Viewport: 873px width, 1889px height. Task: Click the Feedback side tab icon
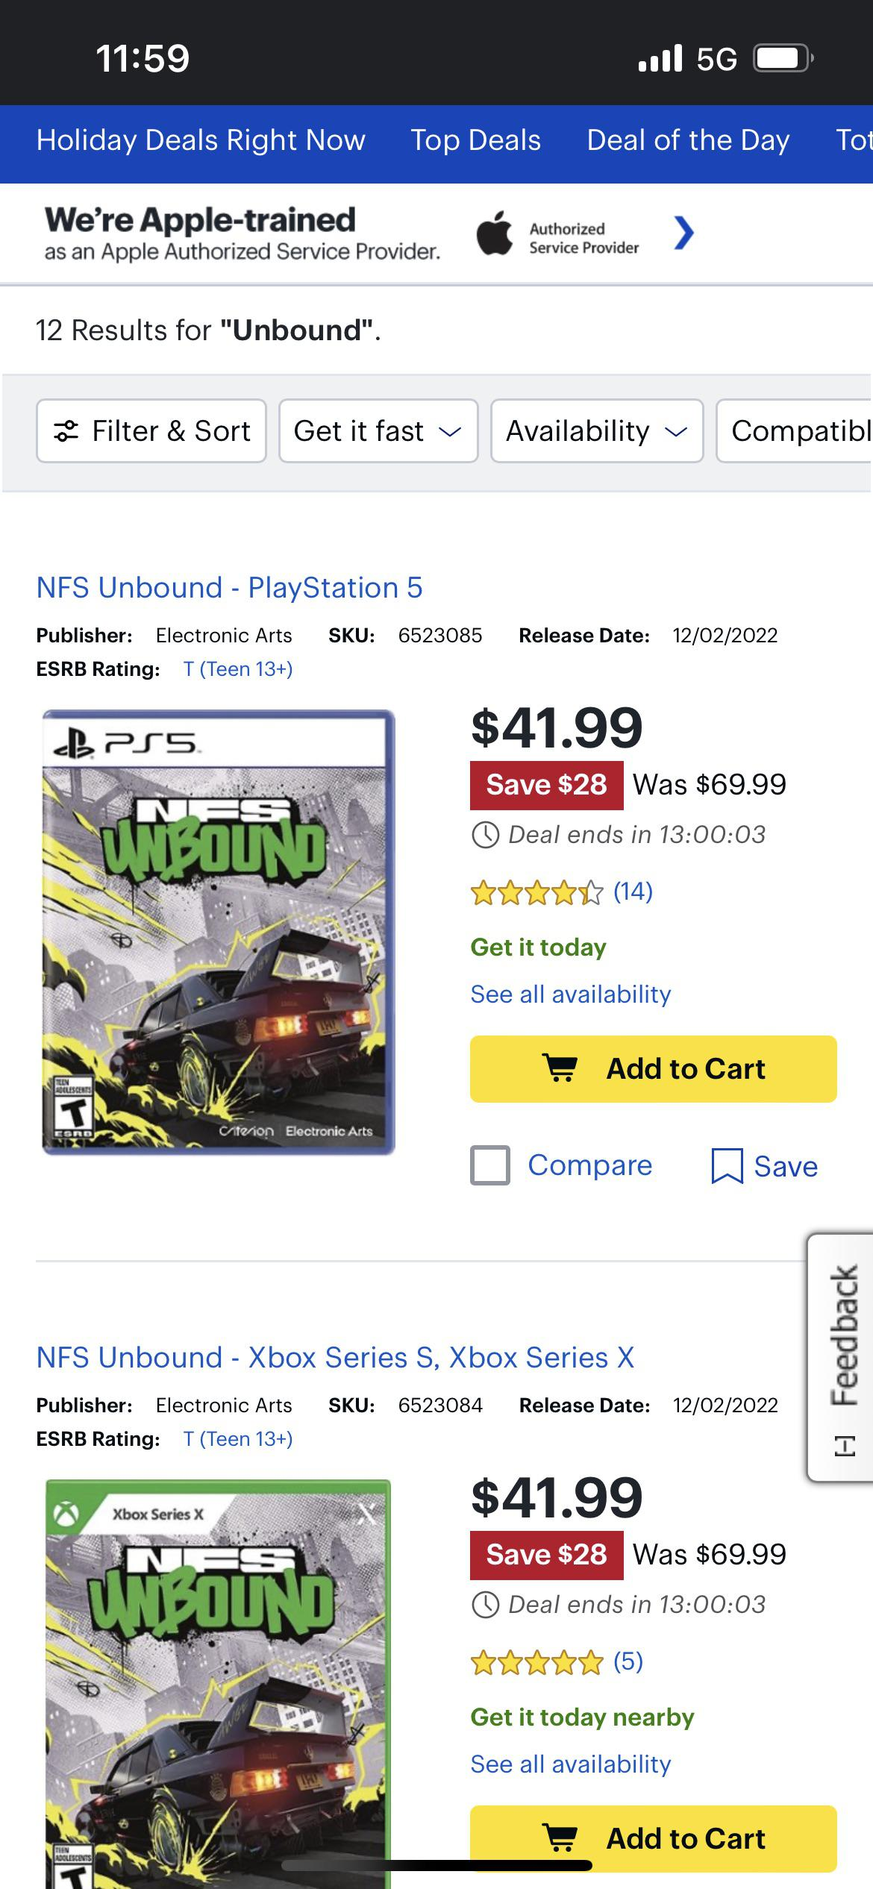pos(844,1447)
